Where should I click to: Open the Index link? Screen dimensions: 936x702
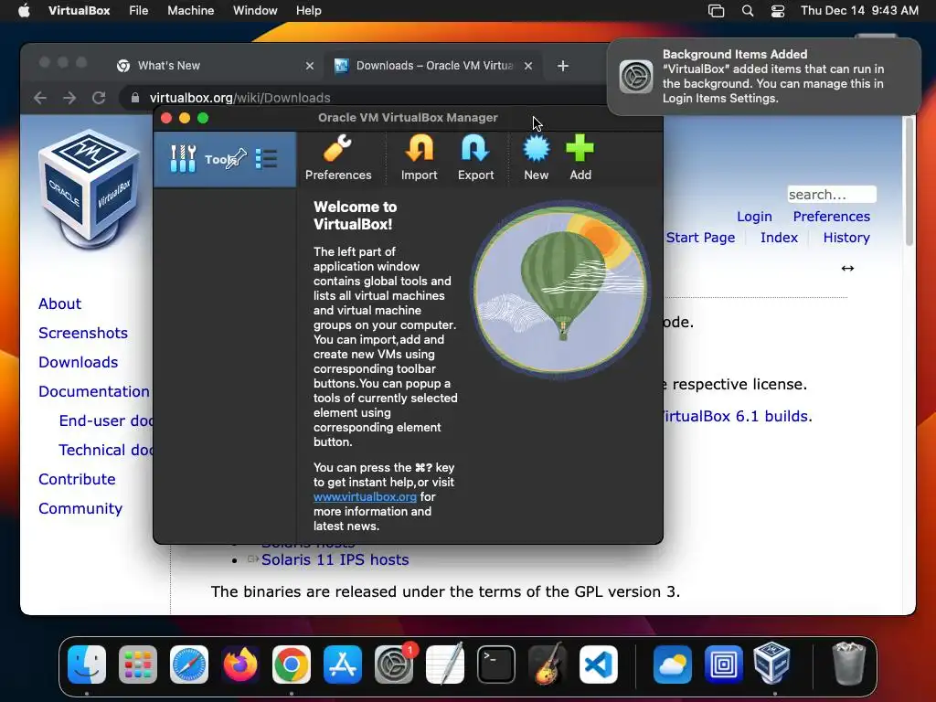tap(779, 238)
